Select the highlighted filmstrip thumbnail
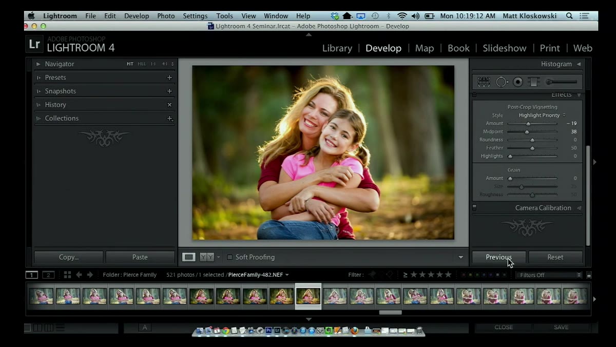The height and width of the screenshot is (347, 616). pyautogui.click(x=308, y=296)
